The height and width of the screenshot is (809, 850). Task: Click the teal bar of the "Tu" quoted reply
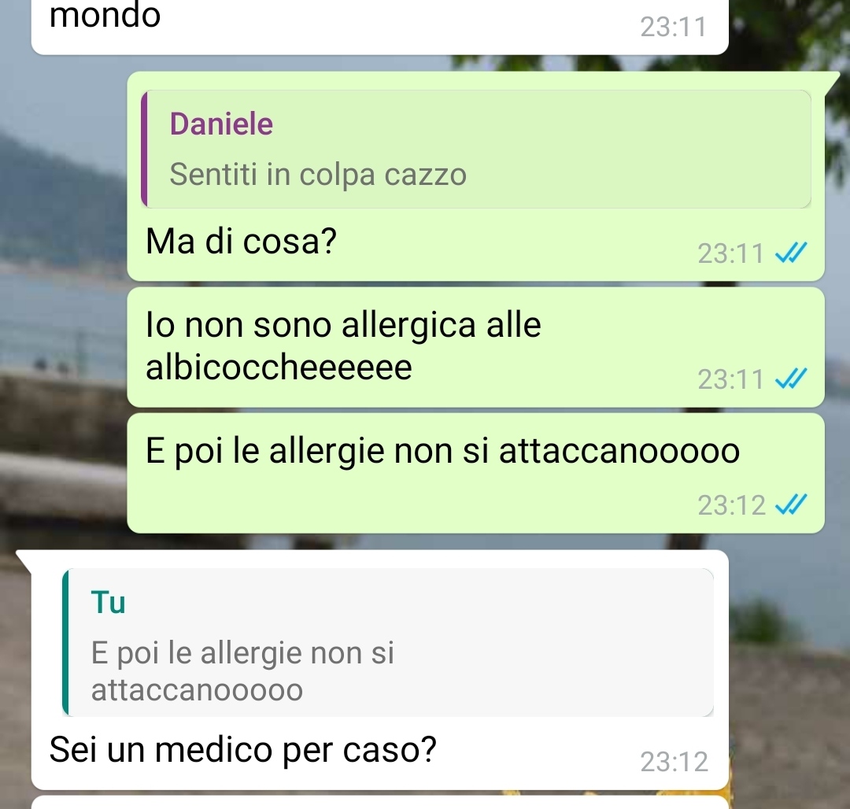pyautogui.click(x=65, y=643)
